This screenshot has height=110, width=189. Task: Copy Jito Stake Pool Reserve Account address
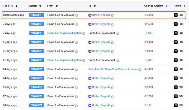click(x=140, y=69)
